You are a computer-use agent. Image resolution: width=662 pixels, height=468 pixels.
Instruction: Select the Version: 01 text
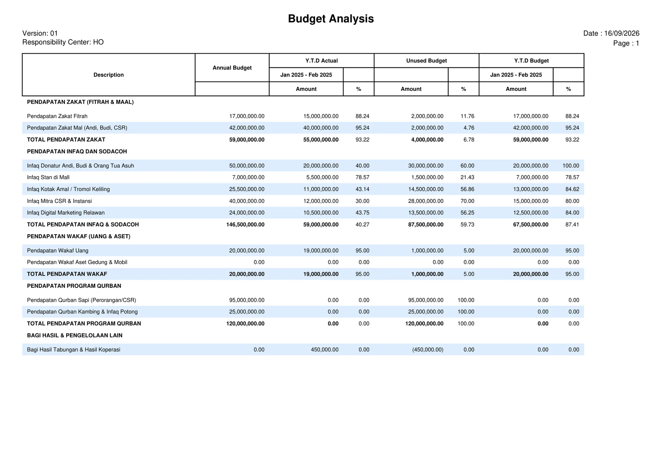pyautogui.click(x=40, y=33)
